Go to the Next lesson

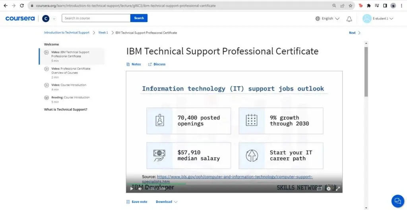click(x=352, y=33)
